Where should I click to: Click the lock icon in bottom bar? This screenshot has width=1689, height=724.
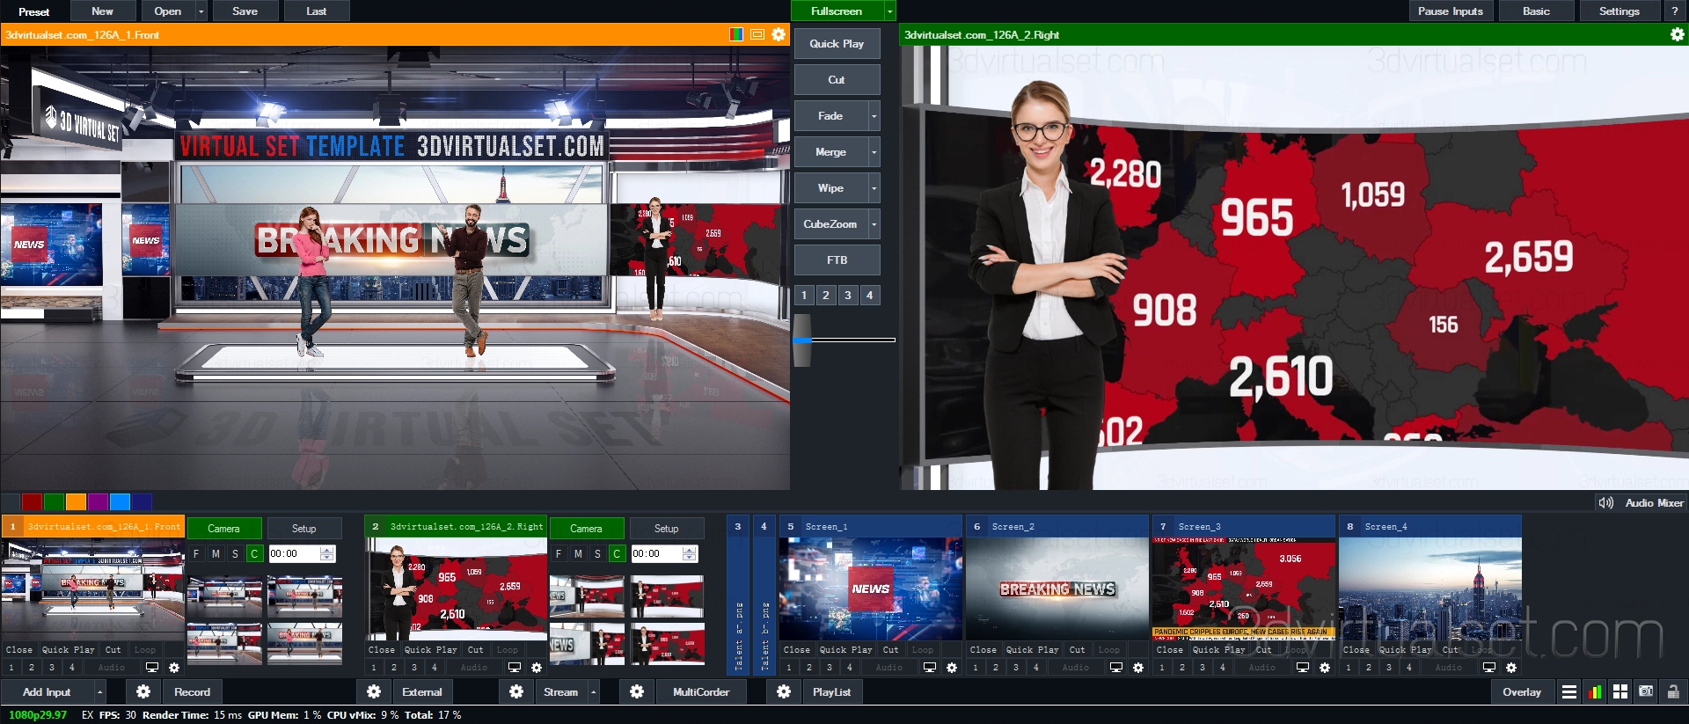1673,692
